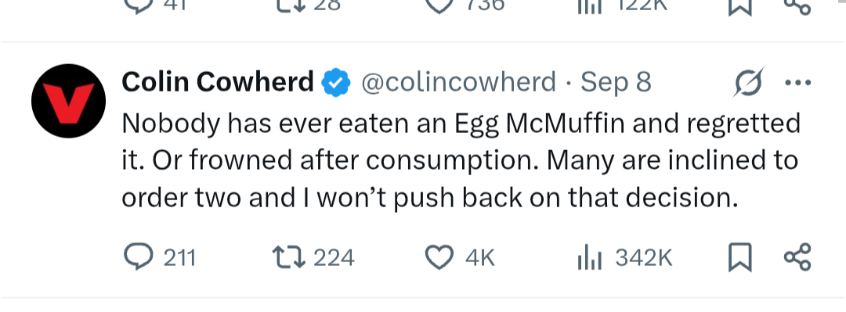Open the Sep 8 timestamp link
Screen dimensions: 846x312
click(x=616, y=82)
